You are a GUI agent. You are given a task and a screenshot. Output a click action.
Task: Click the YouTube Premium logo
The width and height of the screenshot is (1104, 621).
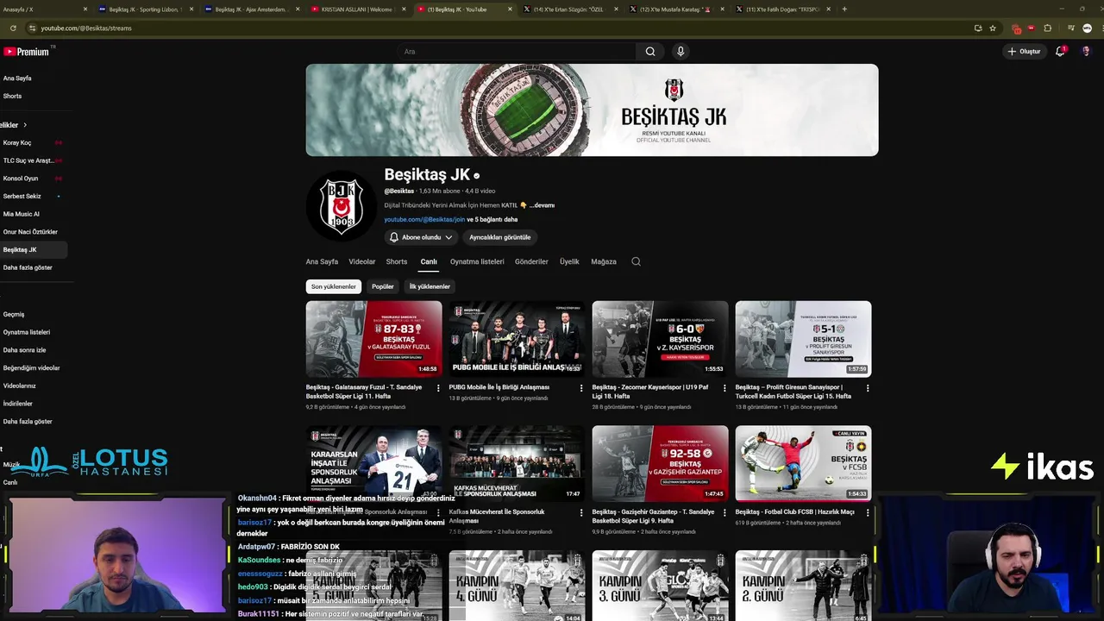click(x=26, y=52)
